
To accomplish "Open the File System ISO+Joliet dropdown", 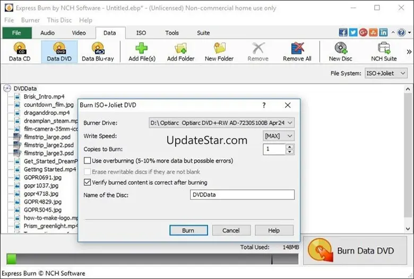I will pos(386,73).
